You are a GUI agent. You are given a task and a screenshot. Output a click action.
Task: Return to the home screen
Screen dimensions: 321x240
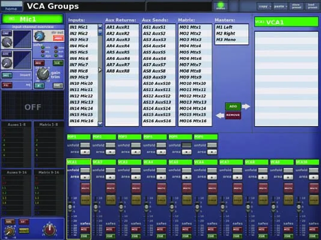pyautogui.click(x=11, y=7)
